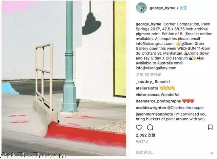
Task: Open comments via speech bubble icon
Action: [150, 127]
